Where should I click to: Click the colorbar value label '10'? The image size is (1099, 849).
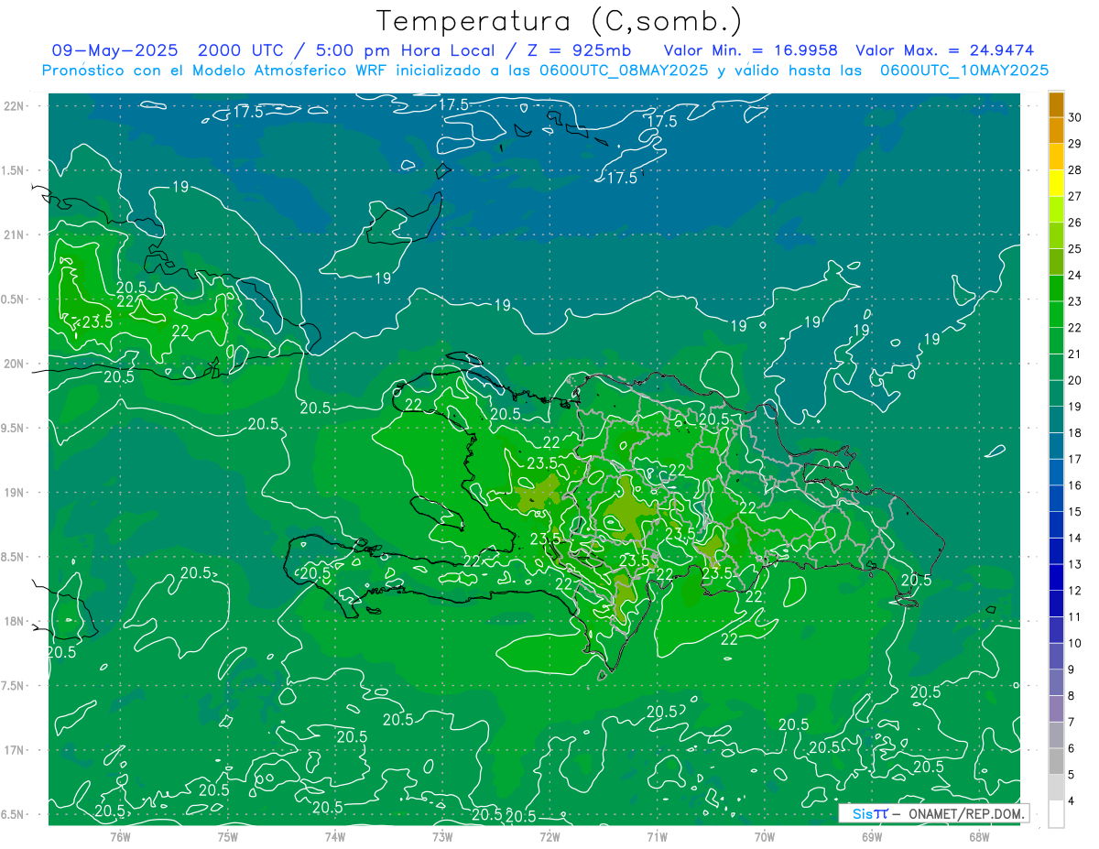coord(1074,643)
